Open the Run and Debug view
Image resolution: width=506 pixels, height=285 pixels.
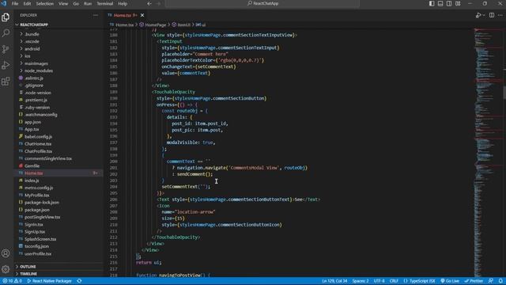click(x=6, y=65)
